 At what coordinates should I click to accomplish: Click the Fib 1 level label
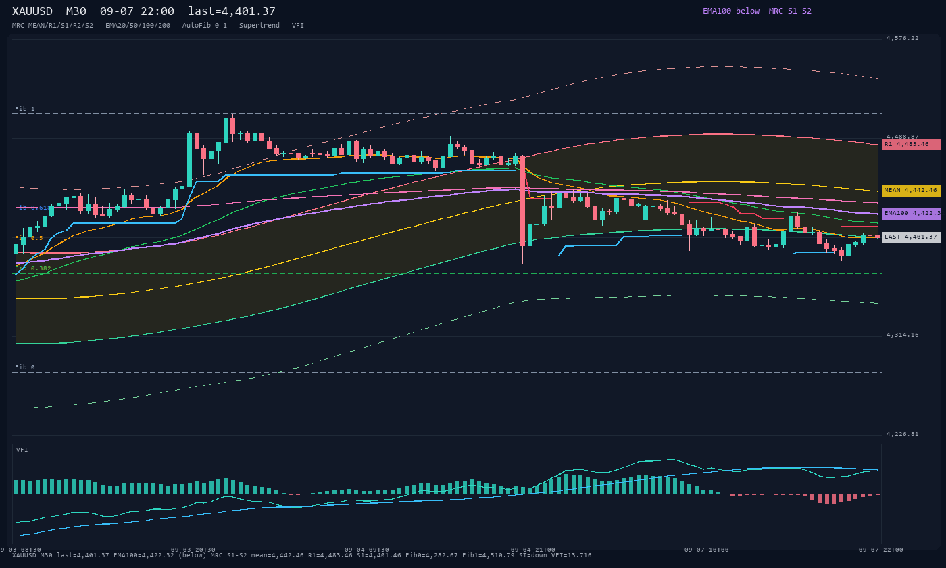pos(25,109)
